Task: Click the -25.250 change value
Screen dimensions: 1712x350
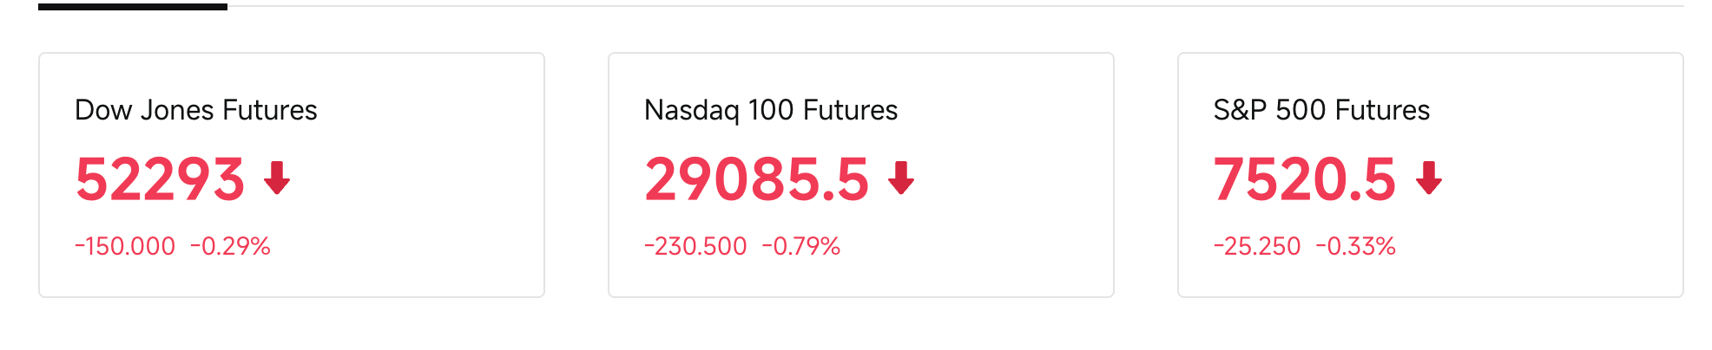Action: pos(1257,246)
